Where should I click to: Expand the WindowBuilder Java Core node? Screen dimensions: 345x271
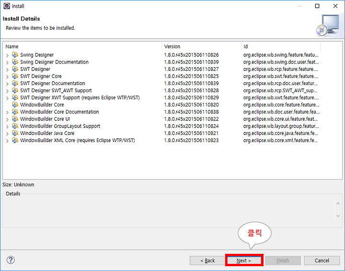[7, 134]
